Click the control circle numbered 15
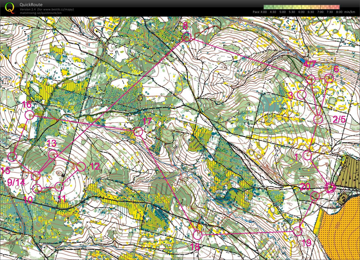Screen dimensions: 360x260 12,157
